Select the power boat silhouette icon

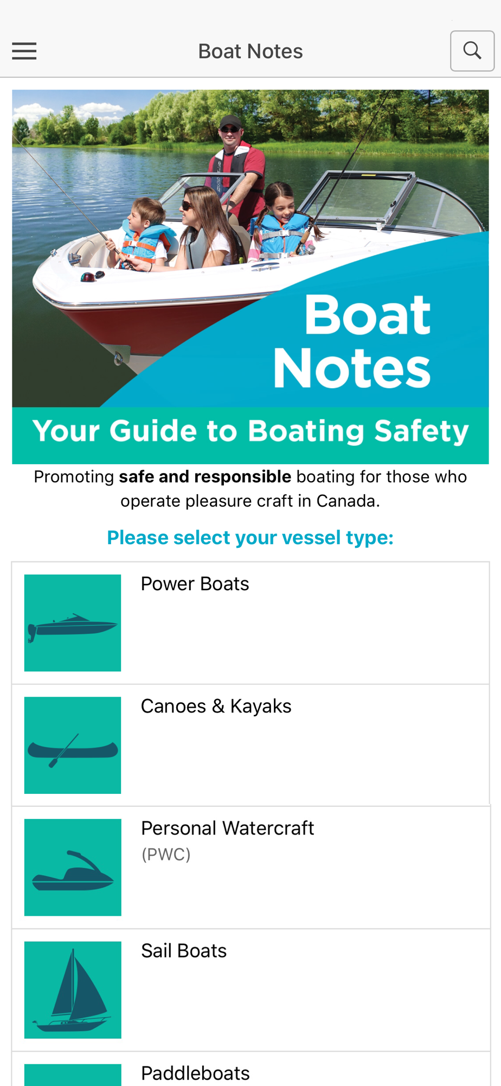click(x=73, y=623)
